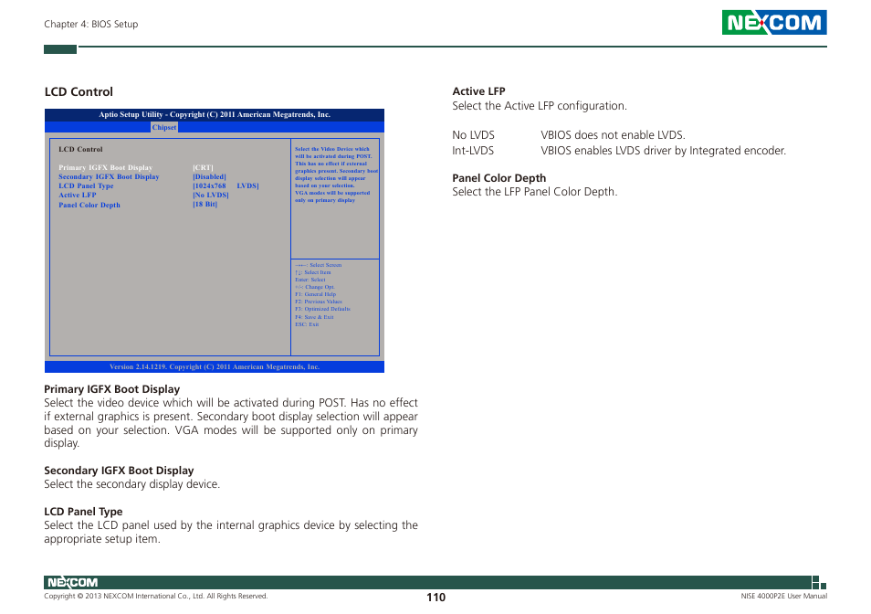Click 'Select the Active LFP configuration.' sentence
The width and height of the screenshot is (871, 614).
[540, 106]
